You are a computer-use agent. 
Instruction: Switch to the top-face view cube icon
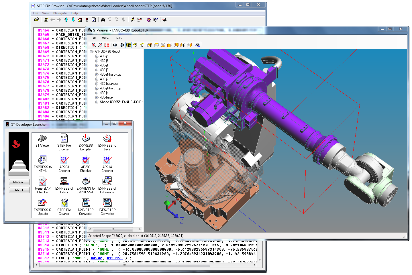156,45
